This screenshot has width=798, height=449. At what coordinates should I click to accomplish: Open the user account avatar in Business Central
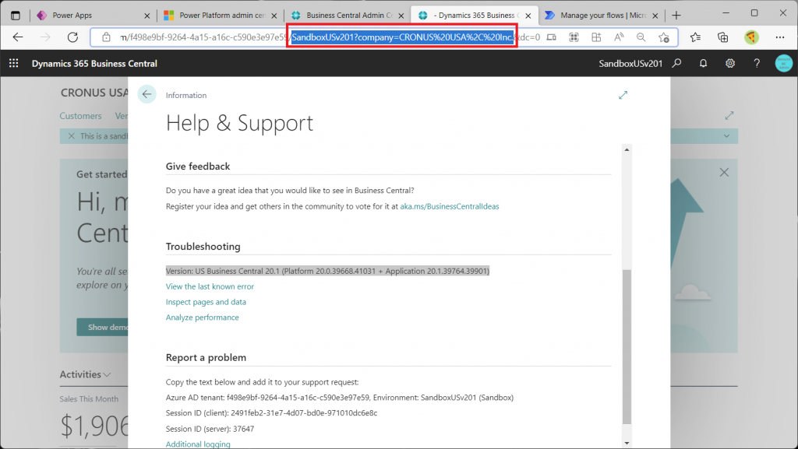click(784, 64)
